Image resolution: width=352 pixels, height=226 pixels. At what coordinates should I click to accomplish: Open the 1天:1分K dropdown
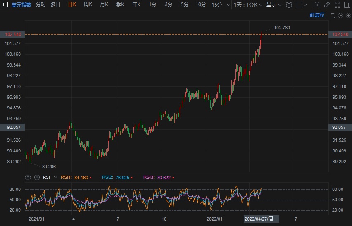click(248, 5)
